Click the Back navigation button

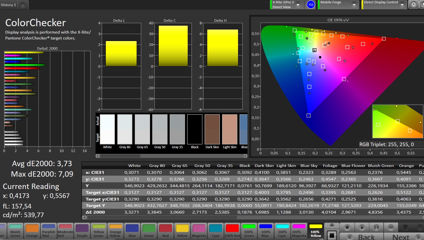[362, 237]
